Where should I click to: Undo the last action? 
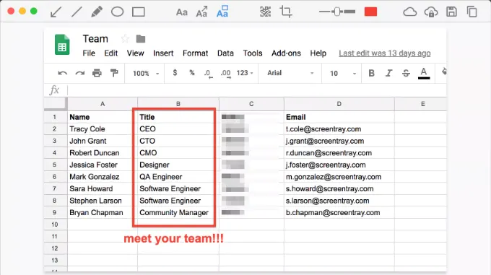[x=63, y=73]
